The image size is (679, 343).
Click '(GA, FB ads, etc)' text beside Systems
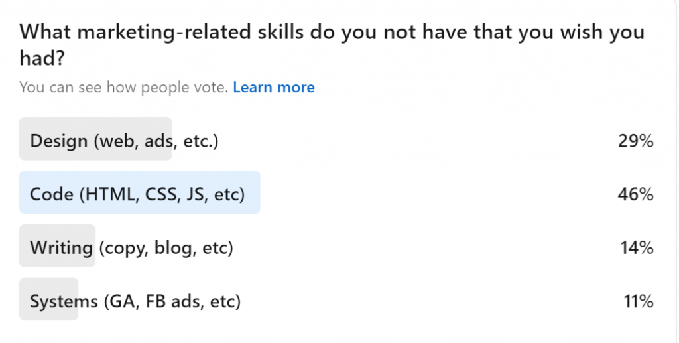pyautogui.click(x=172, y=301)
